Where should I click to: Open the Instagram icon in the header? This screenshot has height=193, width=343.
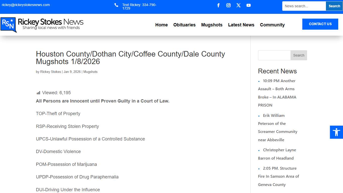coord(228,5)
